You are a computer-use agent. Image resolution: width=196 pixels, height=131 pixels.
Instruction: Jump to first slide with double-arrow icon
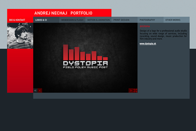click(x=36, y=91)
